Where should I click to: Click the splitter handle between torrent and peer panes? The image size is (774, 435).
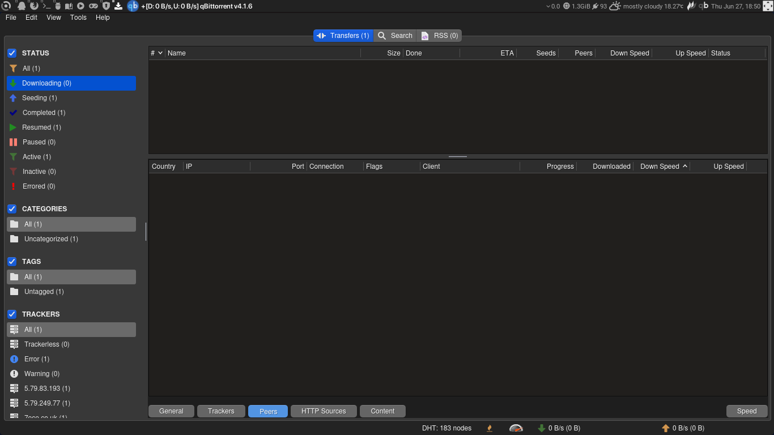coord(458,157)
